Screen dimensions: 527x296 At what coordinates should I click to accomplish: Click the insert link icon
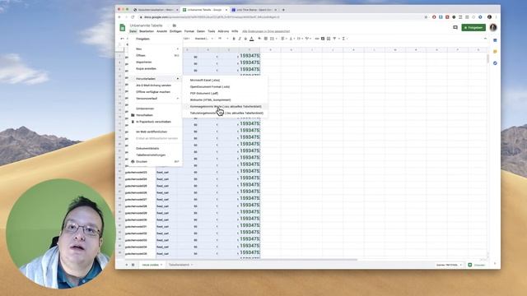coord(316,39)
